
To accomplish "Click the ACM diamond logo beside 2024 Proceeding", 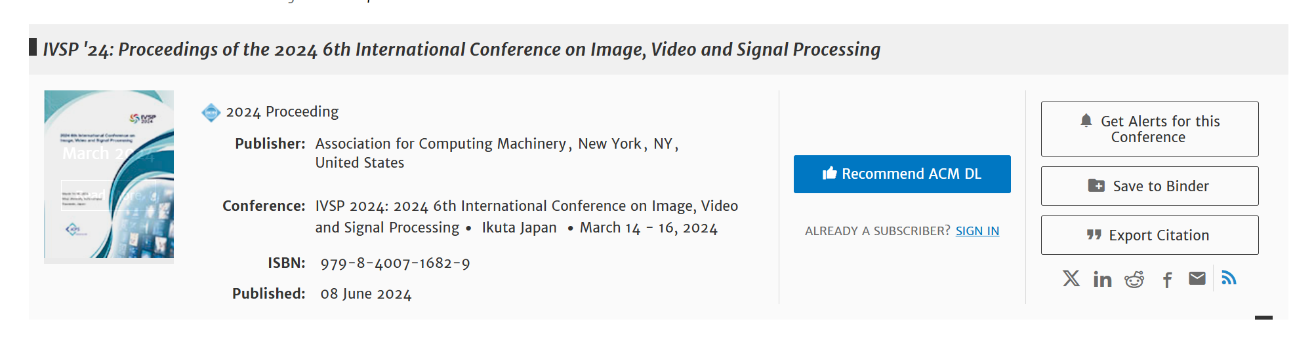I will [x=211, y=113].
